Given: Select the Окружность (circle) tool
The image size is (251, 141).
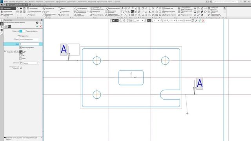Looking at the screenshot, I should [49, 8].
